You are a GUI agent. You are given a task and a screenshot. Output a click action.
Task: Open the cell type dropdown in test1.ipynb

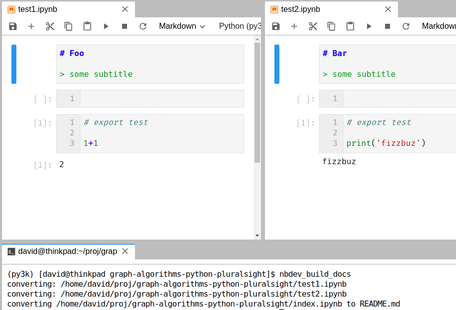[x=182, y=26]
